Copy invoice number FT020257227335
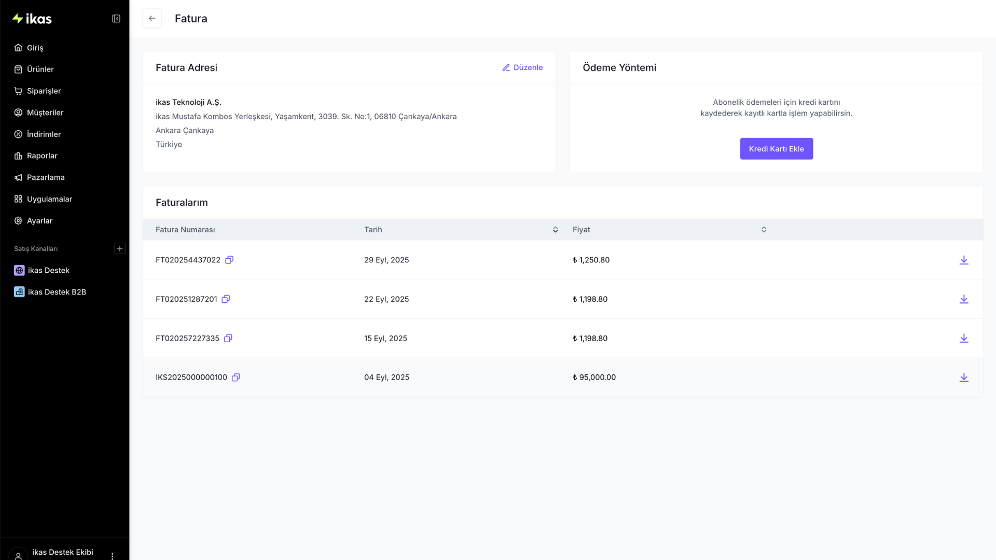Image resolution: width=996 pixels, height=560 pixels. click(228, 338)
